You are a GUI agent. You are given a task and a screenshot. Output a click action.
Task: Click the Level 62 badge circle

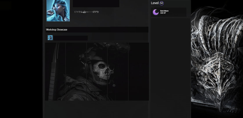tap(162, 3)
